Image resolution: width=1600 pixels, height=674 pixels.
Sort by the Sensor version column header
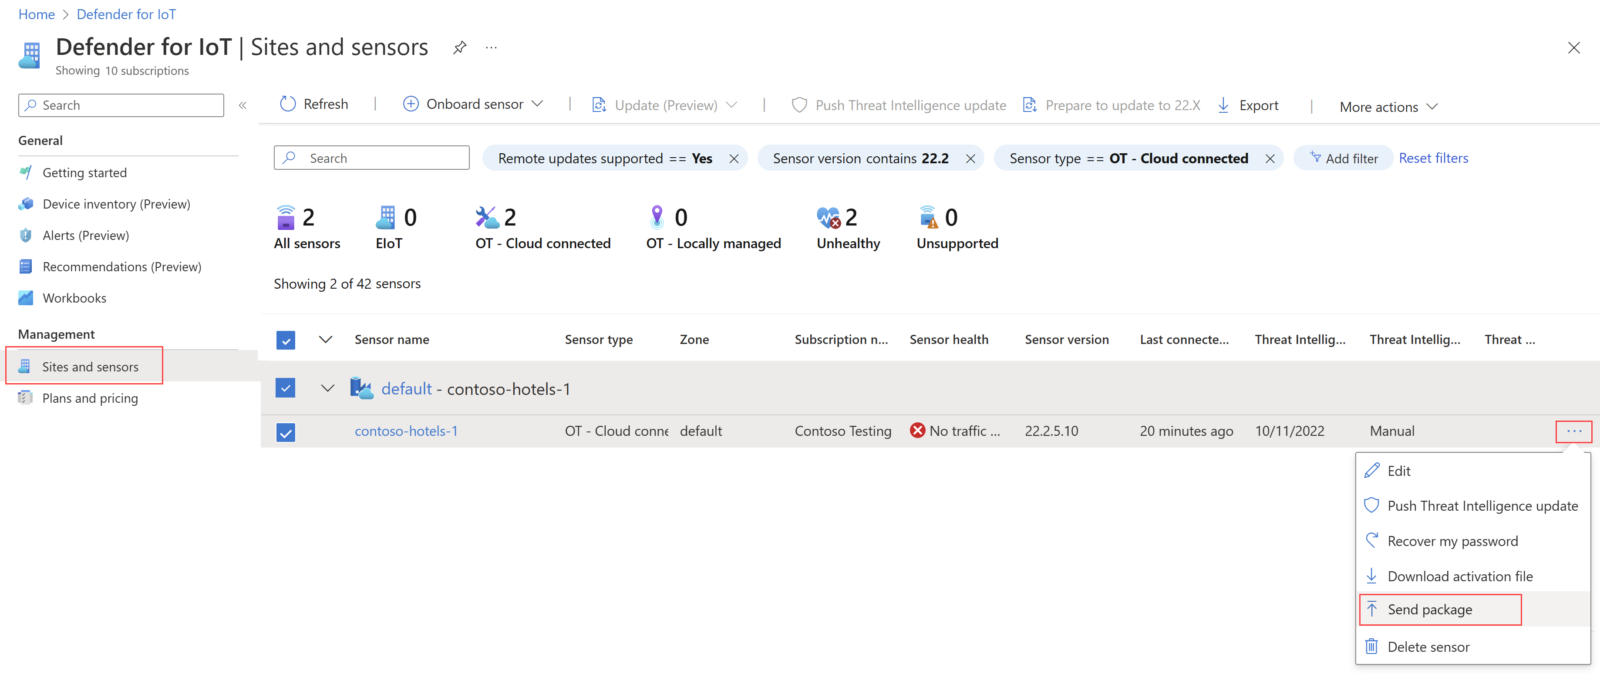[1067, 339]
